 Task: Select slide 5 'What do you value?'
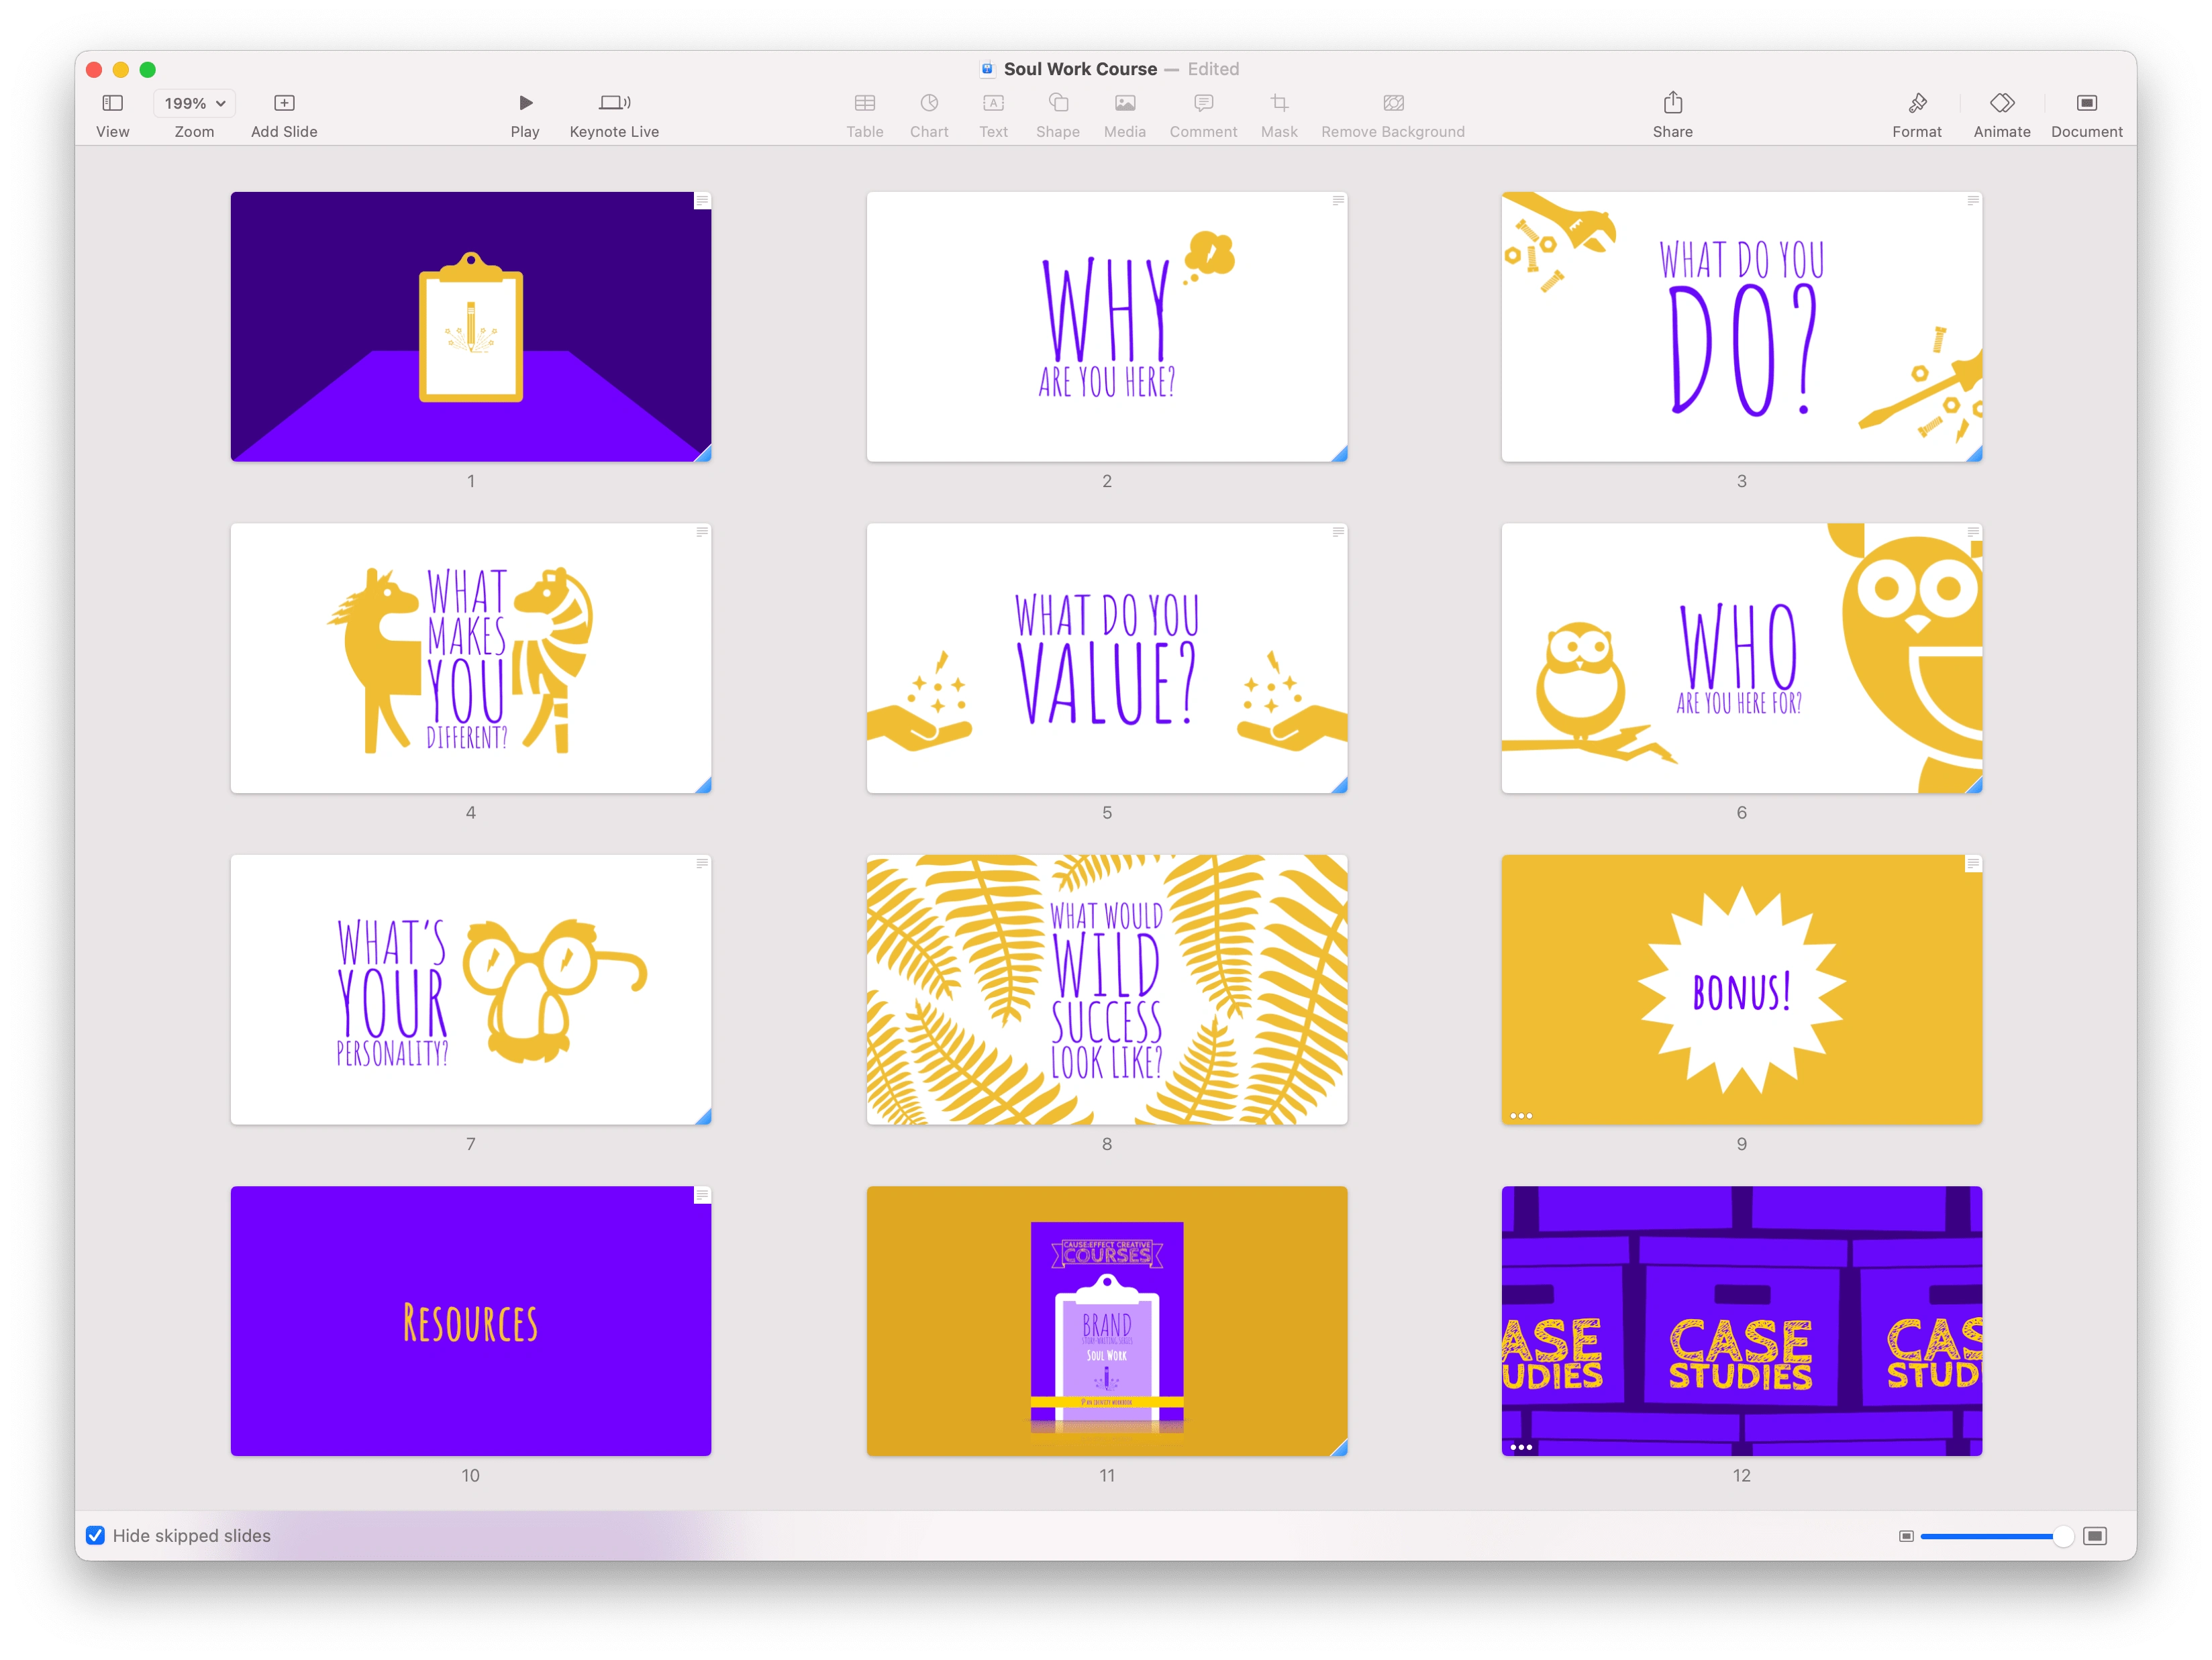pos(1107,658)
